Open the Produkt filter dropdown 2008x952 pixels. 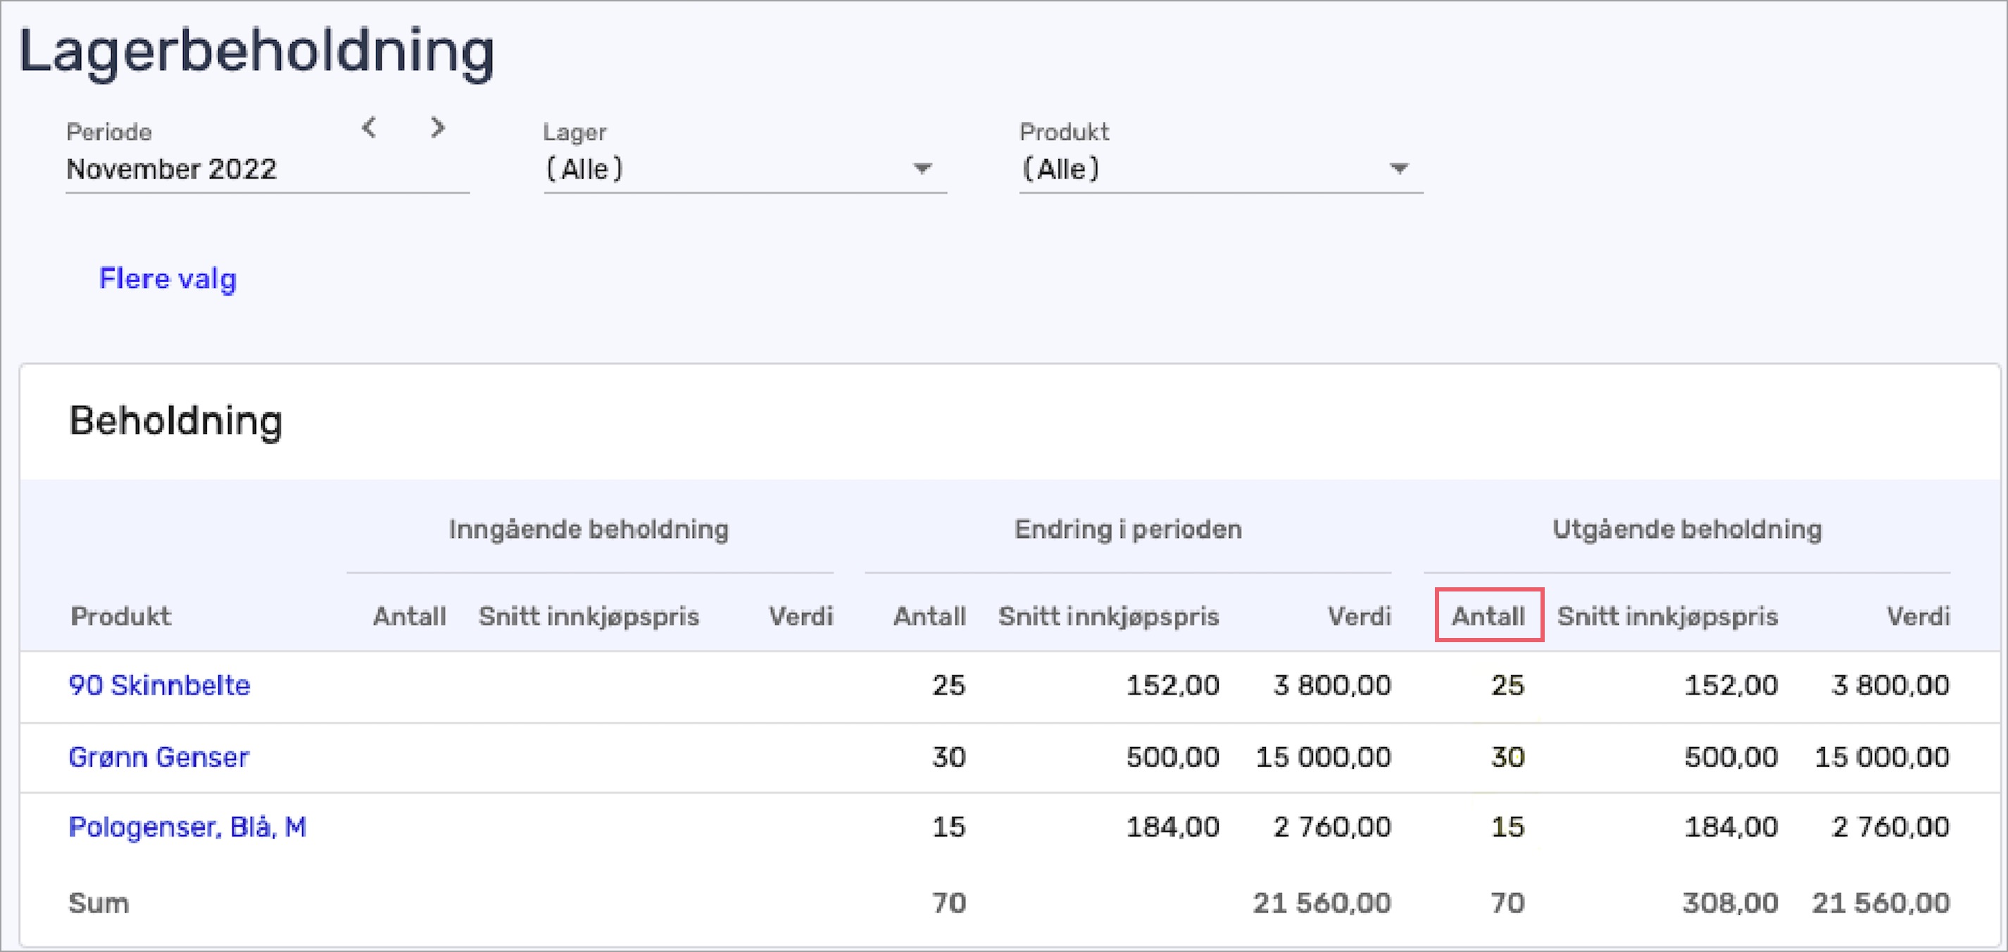pyautogui.click(x=1221, y=168)
